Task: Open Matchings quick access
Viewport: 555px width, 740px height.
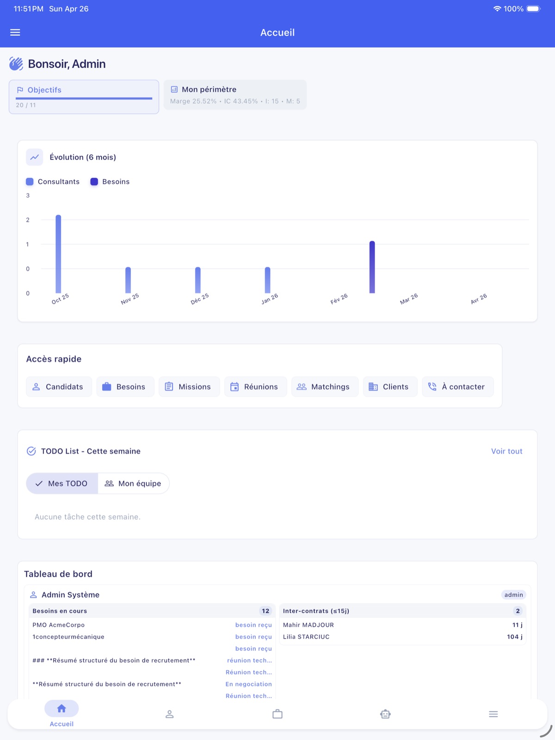Action: click(325, 387)
